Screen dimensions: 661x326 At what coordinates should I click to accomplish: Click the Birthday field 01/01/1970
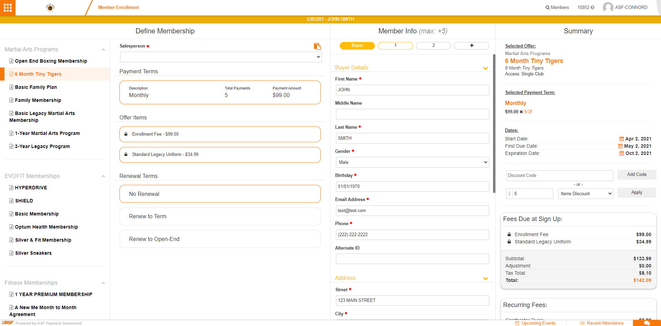point(412,187)
